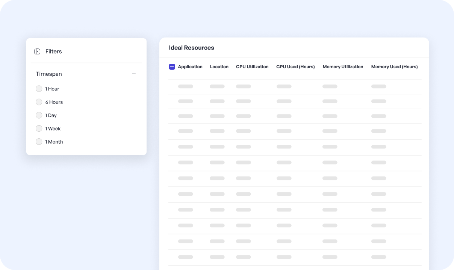The height and width of the screenshot is (270, 454).
Task: Sort by the Application column header
Action: (x=190, y=67)
